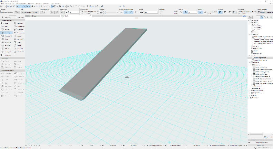The image size is (273, 149).
Task: Click the grid snap hash icon in toolbar
Action: pos(32,7)
